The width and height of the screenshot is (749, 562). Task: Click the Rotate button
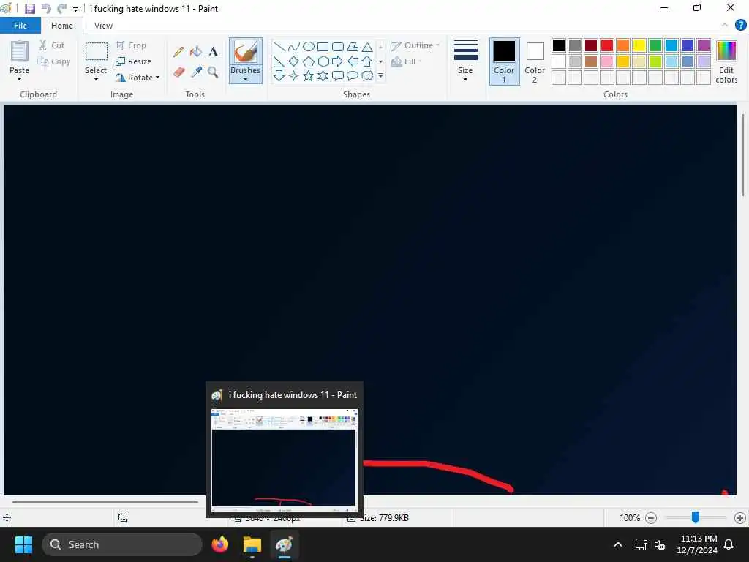135,78
